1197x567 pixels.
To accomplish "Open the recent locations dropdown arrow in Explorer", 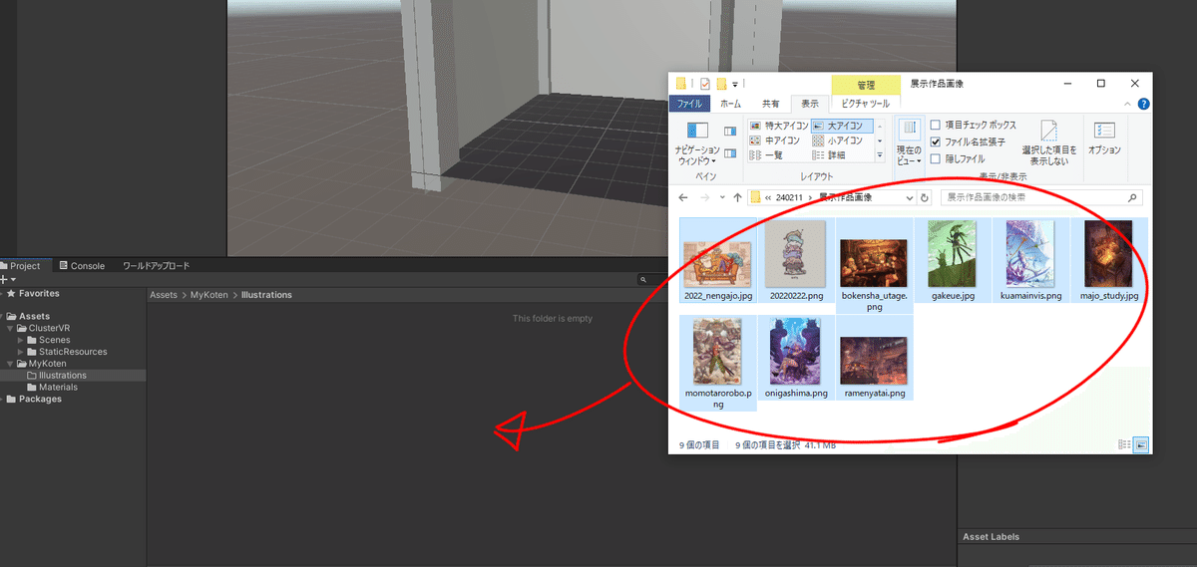I will pos(721,197).
